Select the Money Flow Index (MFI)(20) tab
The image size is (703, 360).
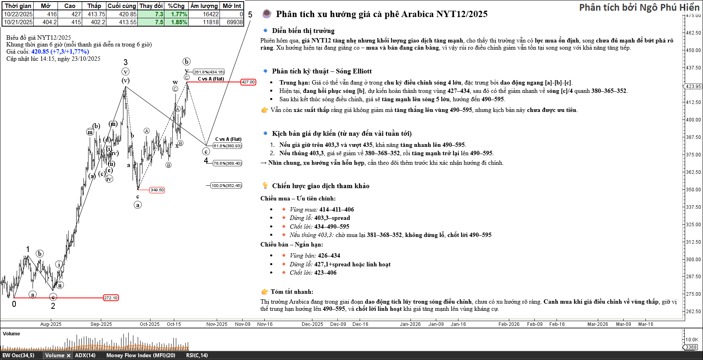(141, 356)
